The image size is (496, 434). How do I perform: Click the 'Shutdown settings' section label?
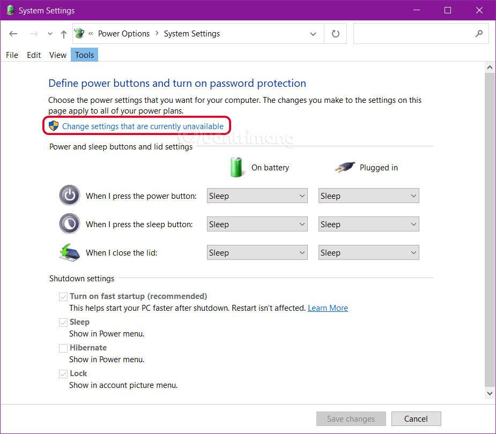[x=82, y=279]
